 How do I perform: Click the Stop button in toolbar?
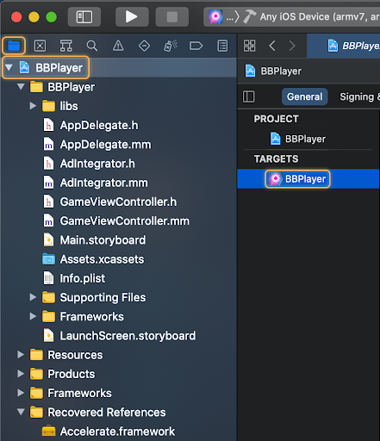tap(172, 17)
